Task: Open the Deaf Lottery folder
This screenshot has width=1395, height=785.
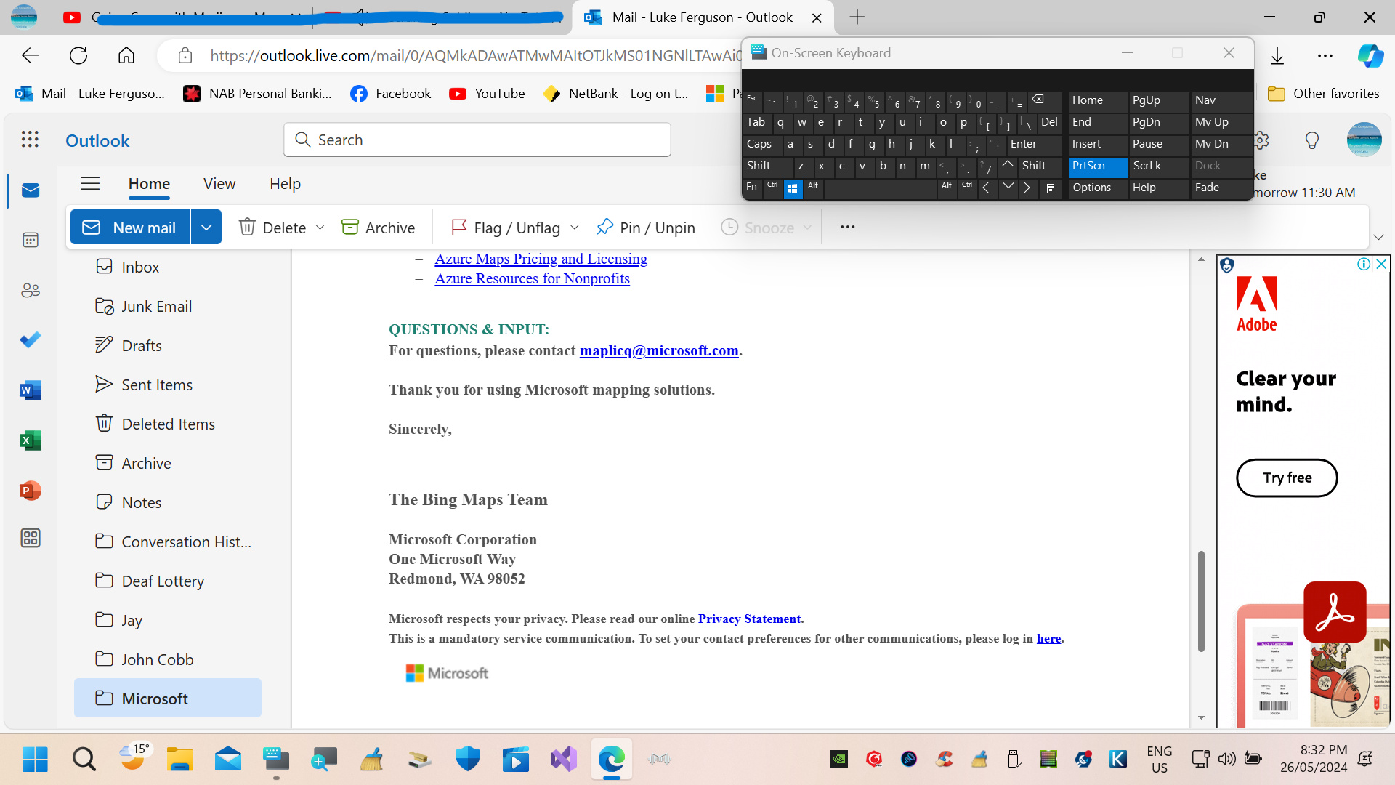Action: coord(168,581)
